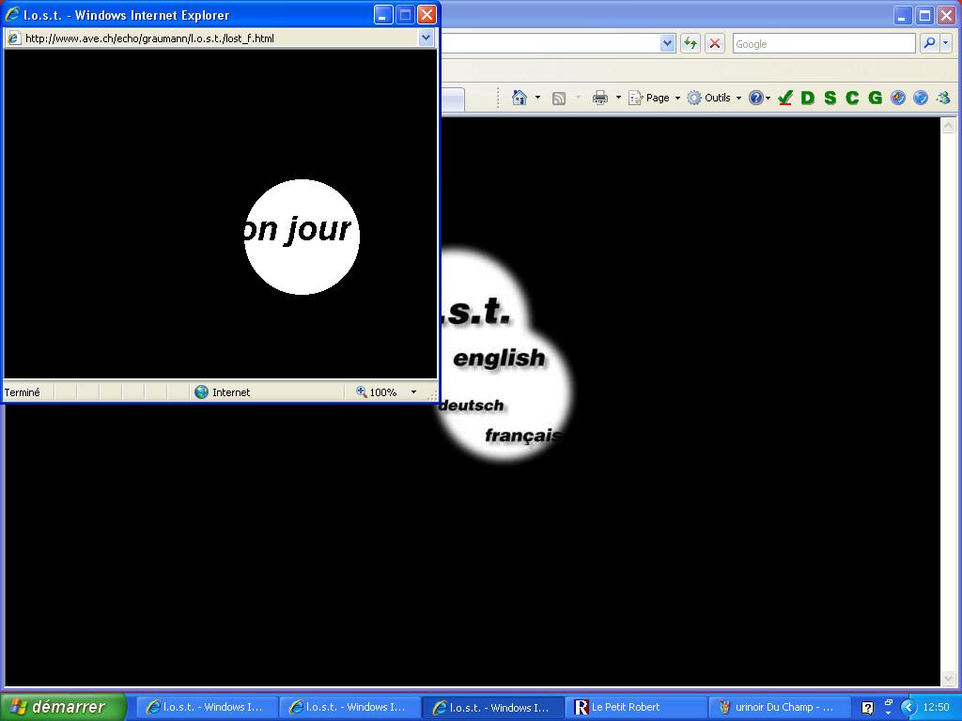Open the Outils menu

717,98
